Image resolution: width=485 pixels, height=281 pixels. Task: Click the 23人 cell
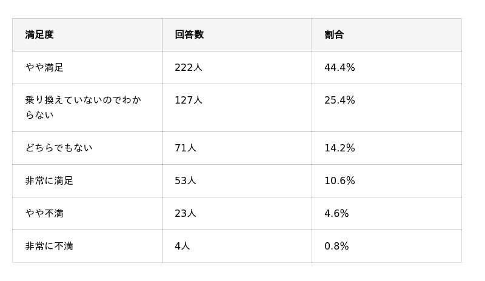(x=186, y=213)
